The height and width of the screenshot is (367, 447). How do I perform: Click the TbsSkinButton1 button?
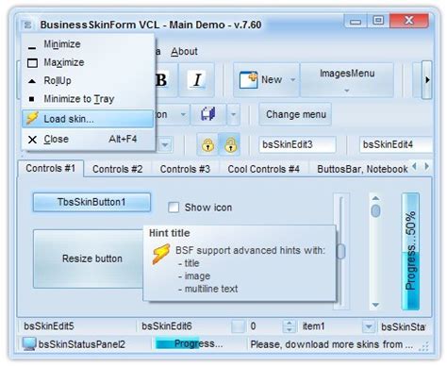click(x=91, y=202)
